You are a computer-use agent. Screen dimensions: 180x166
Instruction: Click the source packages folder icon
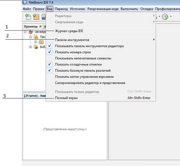click(x=36, y=37)
